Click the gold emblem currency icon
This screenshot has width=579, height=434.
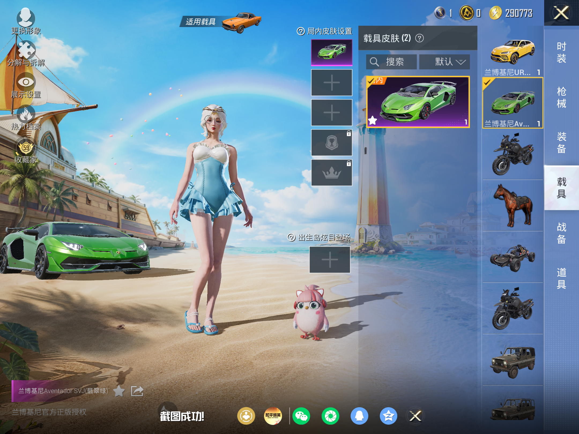pos(467,13)
